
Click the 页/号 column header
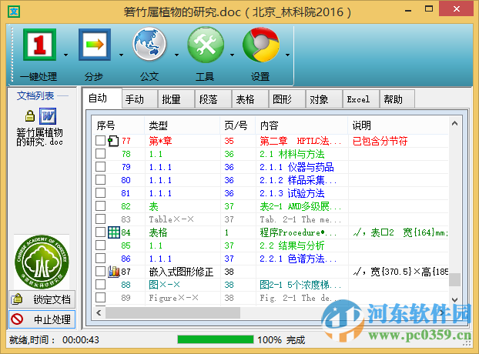point(238,125)
